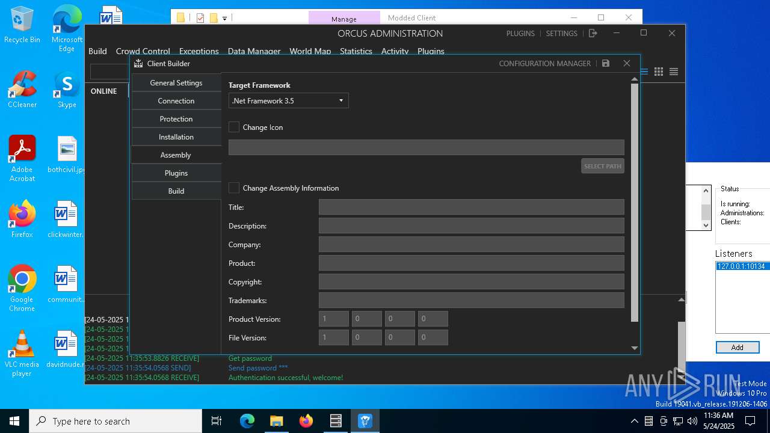Open Configuration Manager link
The height and width of the screenshot is (433, 770).
[545, 63]
